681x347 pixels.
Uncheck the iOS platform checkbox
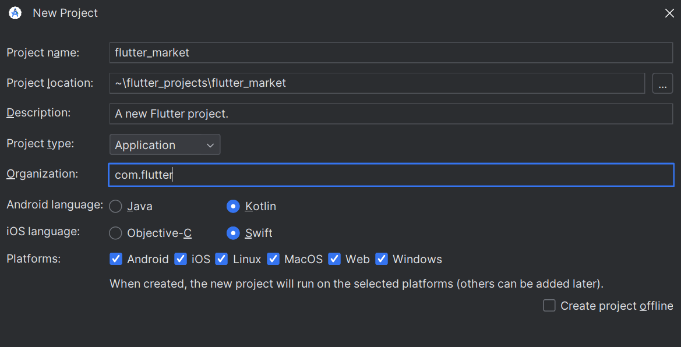(180, 259)
